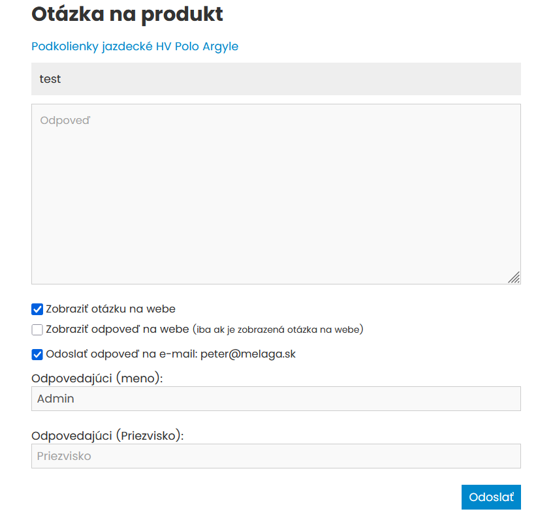The height and width of the screenshot is (520, 553).
Task: Enable the Zobraziť odpoveď na webe checkbox
Action: [x=37, y=329]
